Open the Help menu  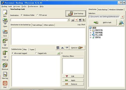point(42,6)
